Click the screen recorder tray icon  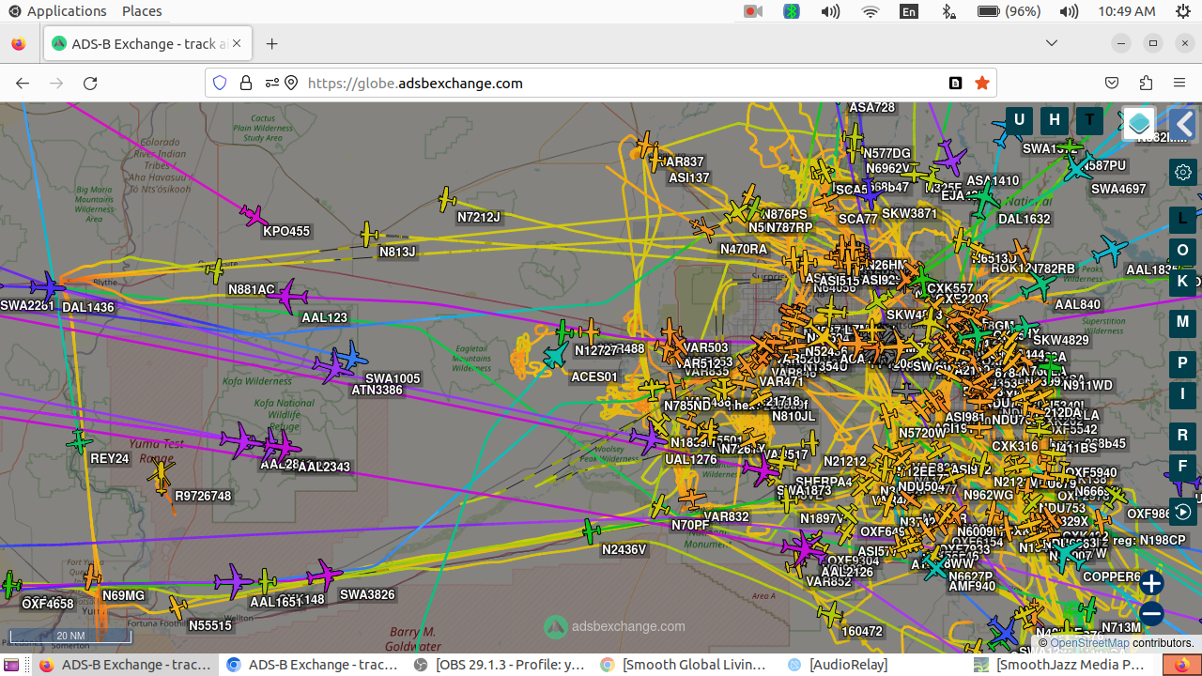click(752, 11)
